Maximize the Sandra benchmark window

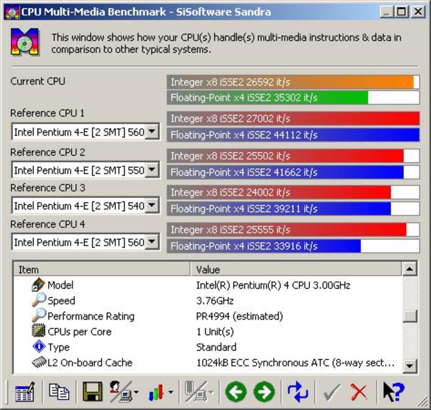(402, 12)
